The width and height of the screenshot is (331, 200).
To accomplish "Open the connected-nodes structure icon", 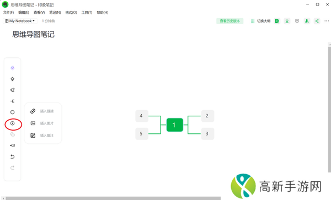I will coord(13,90).
